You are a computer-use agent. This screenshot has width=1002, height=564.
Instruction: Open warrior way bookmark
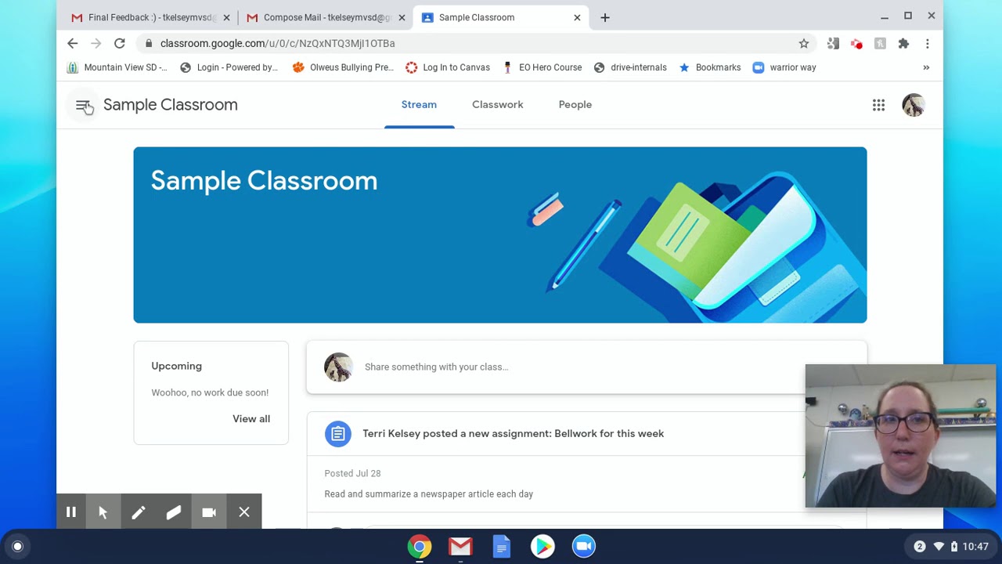click(784, 67)
